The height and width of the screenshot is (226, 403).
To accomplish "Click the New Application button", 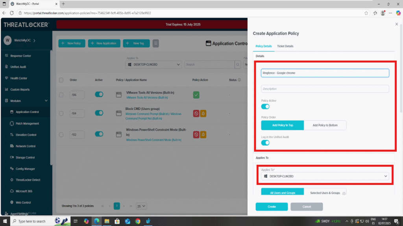I will pyautogui.click(x=104, y=43).
